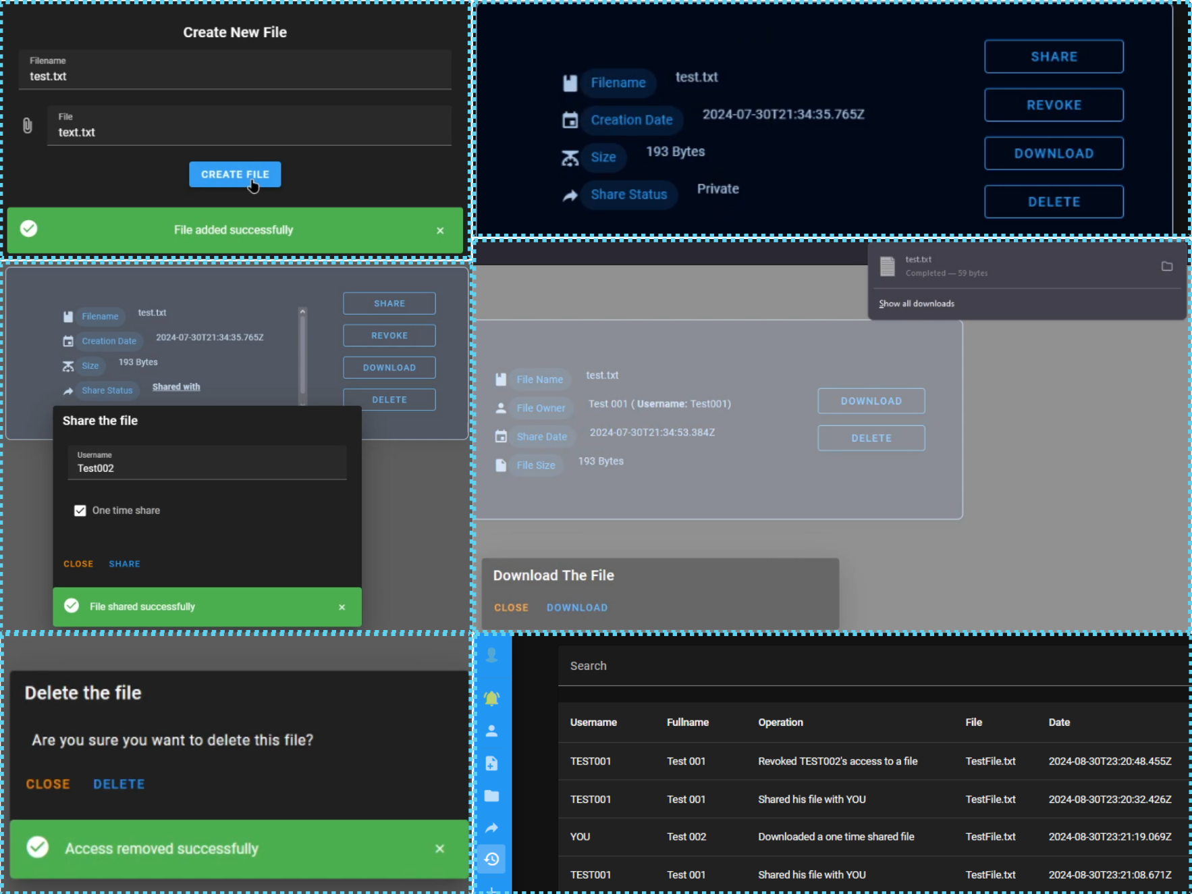Viewport: 1192px width, 894px height.
Task: Open the folder icon in the blue sidebar
Action: 492,796
